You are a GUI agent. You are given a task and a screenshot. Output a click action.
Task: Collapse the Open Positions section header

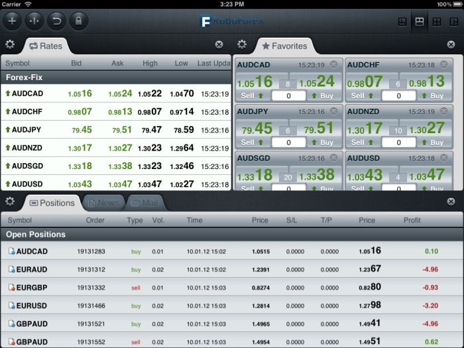coord(232,235)
